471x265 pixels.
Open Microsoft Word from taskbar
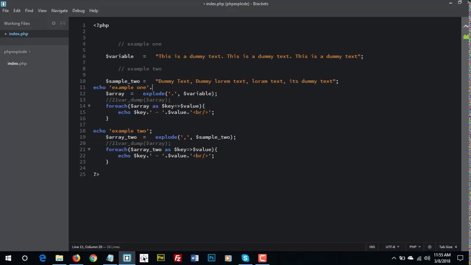click(195, 258)
